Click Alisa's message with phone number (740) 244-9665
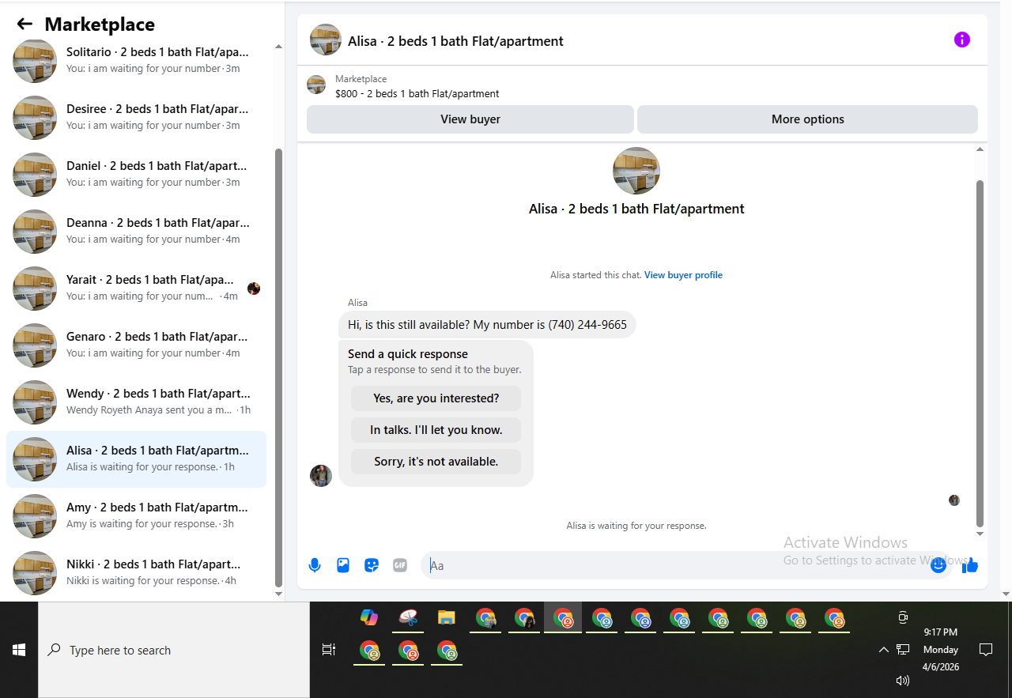The width and height of the screenshot is (1012, 698). (x=487, y=325)
